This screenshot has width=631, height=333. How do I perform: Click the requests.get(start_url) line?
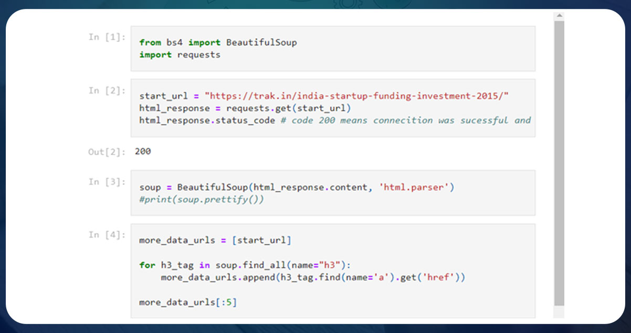pyautogui.click(x=244, y=108)
